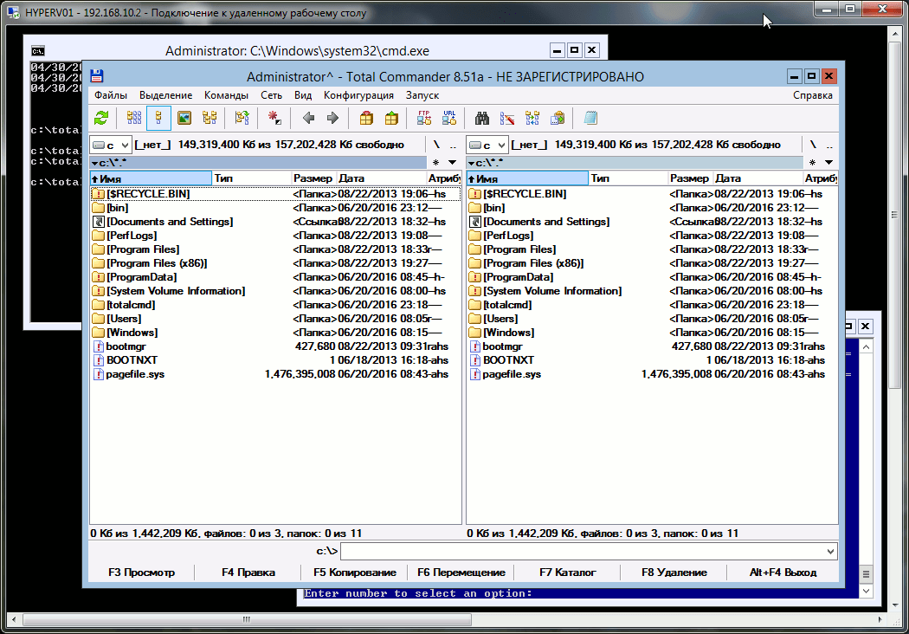
Task: Select the [Program Files] folder in left panel
Action: point(143,249)
